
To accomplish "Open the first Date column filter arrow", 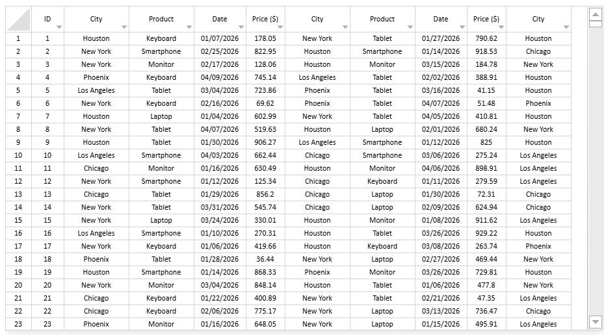I will point(241,27).
